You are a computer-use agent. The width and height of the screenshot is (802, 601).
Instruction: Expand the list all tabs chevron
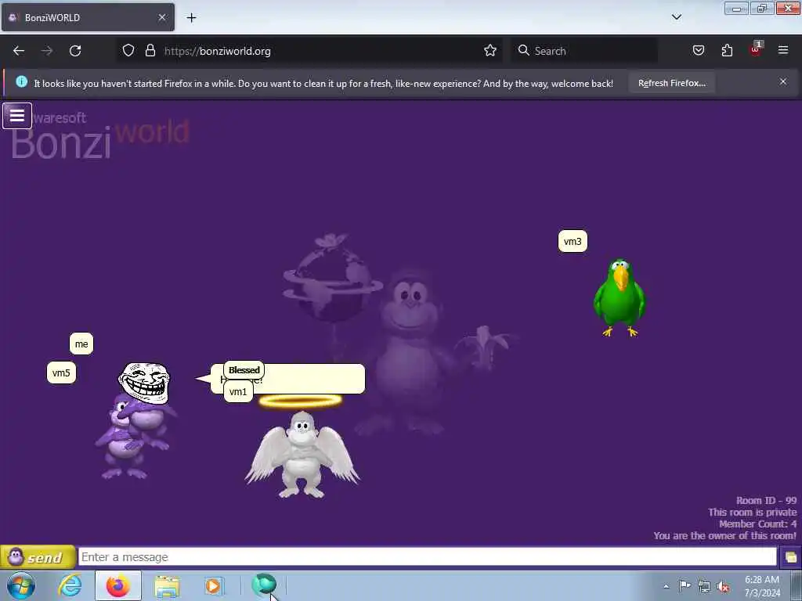coord(677,17)
